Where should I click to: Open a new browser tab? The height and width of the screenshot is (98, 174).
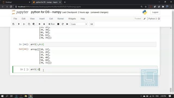[x=65, y=2]
